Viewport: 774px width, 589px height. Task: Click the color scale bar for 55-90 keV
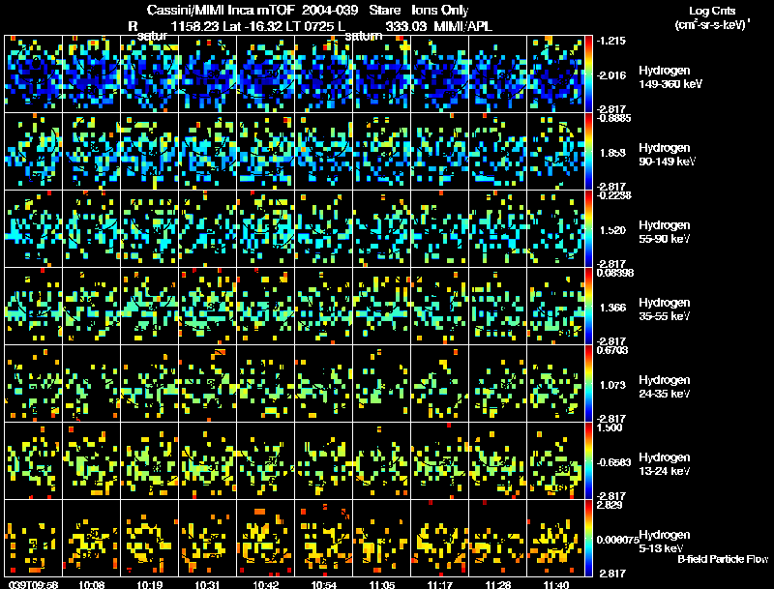588,229
